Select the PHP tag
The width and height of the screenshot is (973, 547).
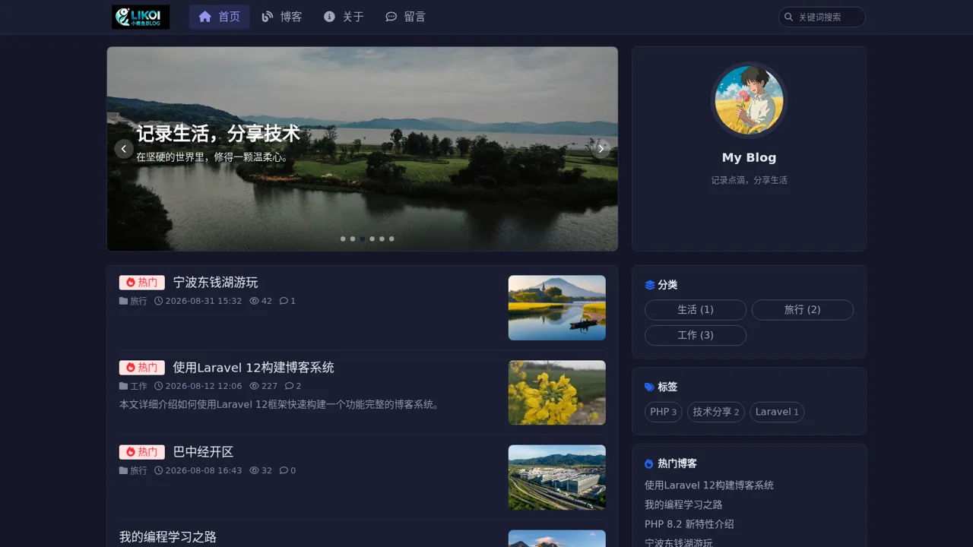[x=664, y=412]
